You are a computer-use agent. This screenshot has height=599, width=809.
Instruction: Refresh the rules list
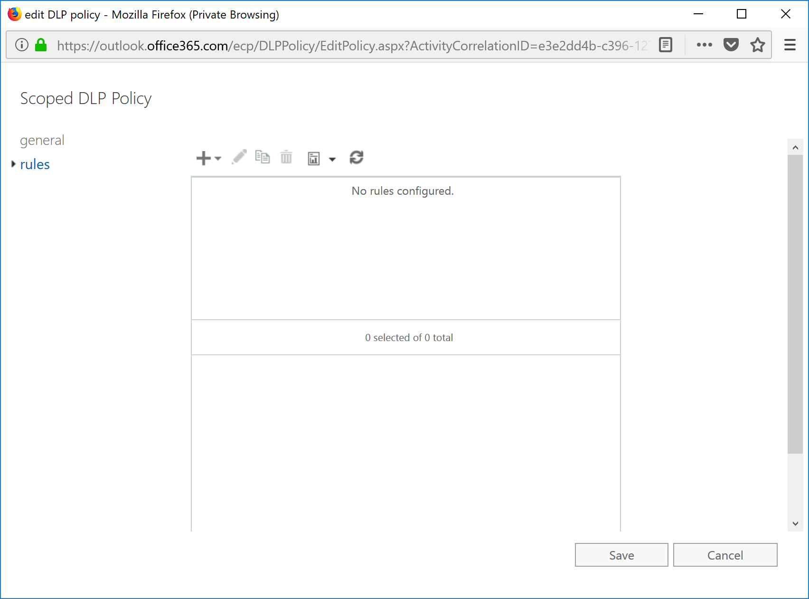pyautogui.click(x=357, y=157)
